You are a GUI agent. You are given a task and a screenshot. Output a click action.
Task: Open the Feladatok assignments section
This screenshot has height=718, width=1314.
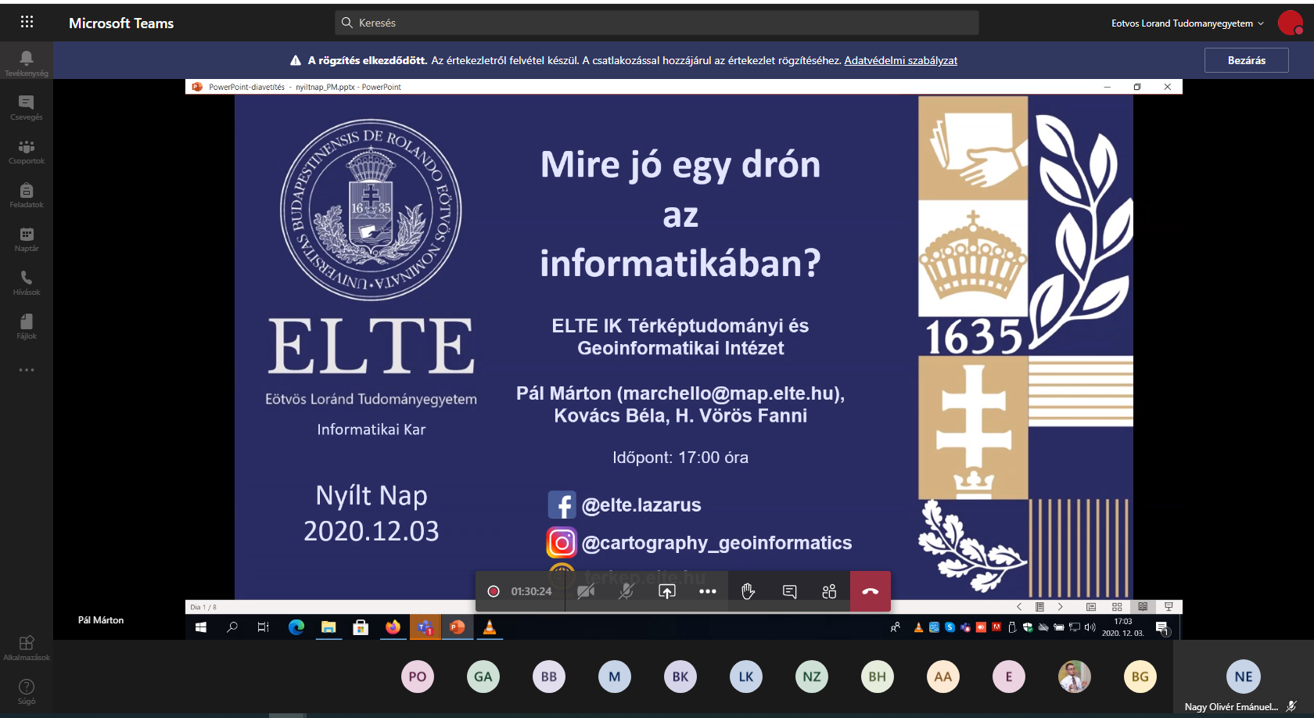tap(27, 195)
